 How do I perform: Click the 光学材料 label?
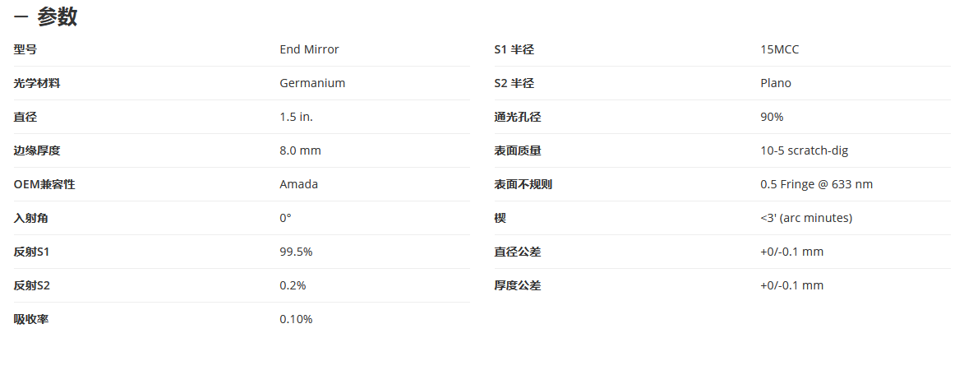click(x=37, y=83)
